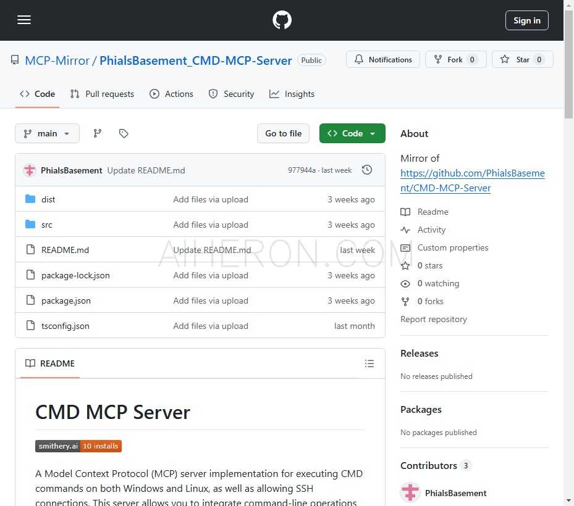This screenshot has width=574, height=506.
Task: Click the tsconfig.json file icon
Action: (30, 325)
